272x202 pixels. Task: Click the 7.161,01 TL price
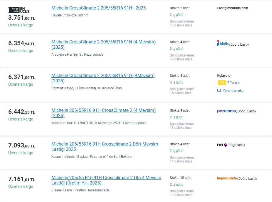pyautogui.click(x=21, y=179)
